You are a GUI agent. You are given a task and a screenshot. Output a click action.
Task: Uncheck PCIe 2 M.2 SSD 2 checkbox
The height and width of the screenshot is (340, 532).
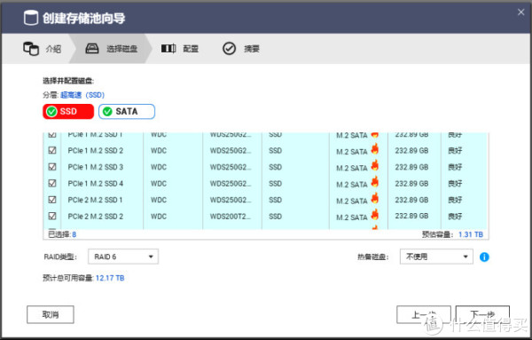(52, 216)
